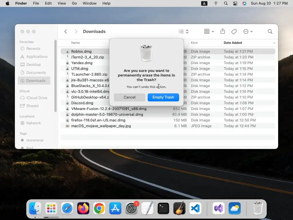Click the menu bar date and time
The height and width of the screenshot is (220, 293).
point(269,3)
